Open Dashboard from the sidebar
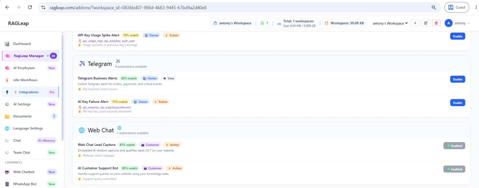This screenshot has width=479, height=188. coord(31,44)
